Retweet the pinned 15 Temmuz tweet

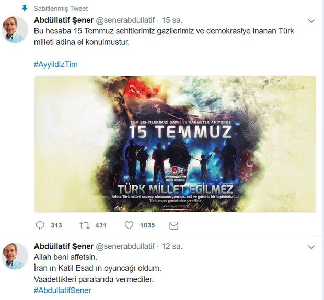tap(84, 225)
